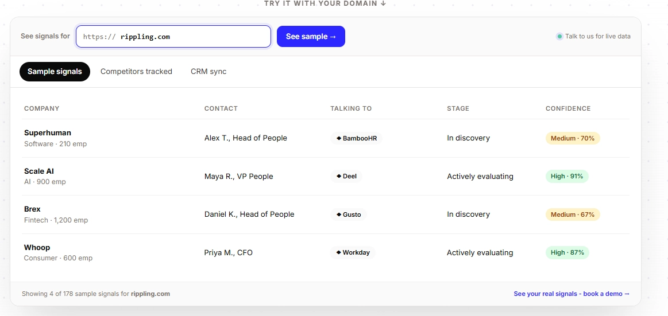This screenshot has height=316, width=668.
Task: Click the CONFIDENCE column header
Action: click(568, 108)
